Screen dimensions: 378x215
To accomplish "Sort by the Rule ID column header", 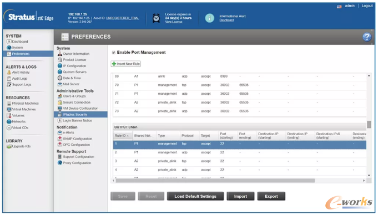I will (x=123, y=136).
